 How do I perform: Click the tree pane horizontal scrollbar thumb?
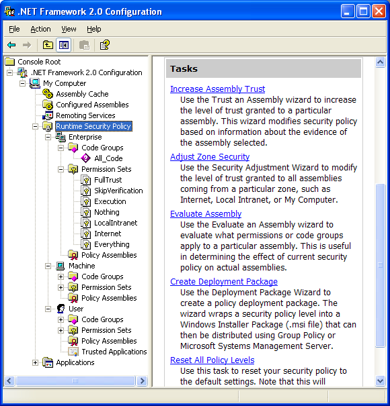[75, 381]
